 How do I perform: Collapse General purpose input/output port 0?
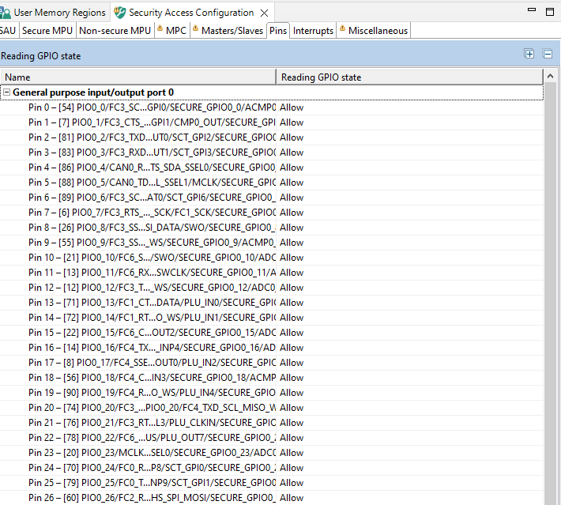pos(6,92)
